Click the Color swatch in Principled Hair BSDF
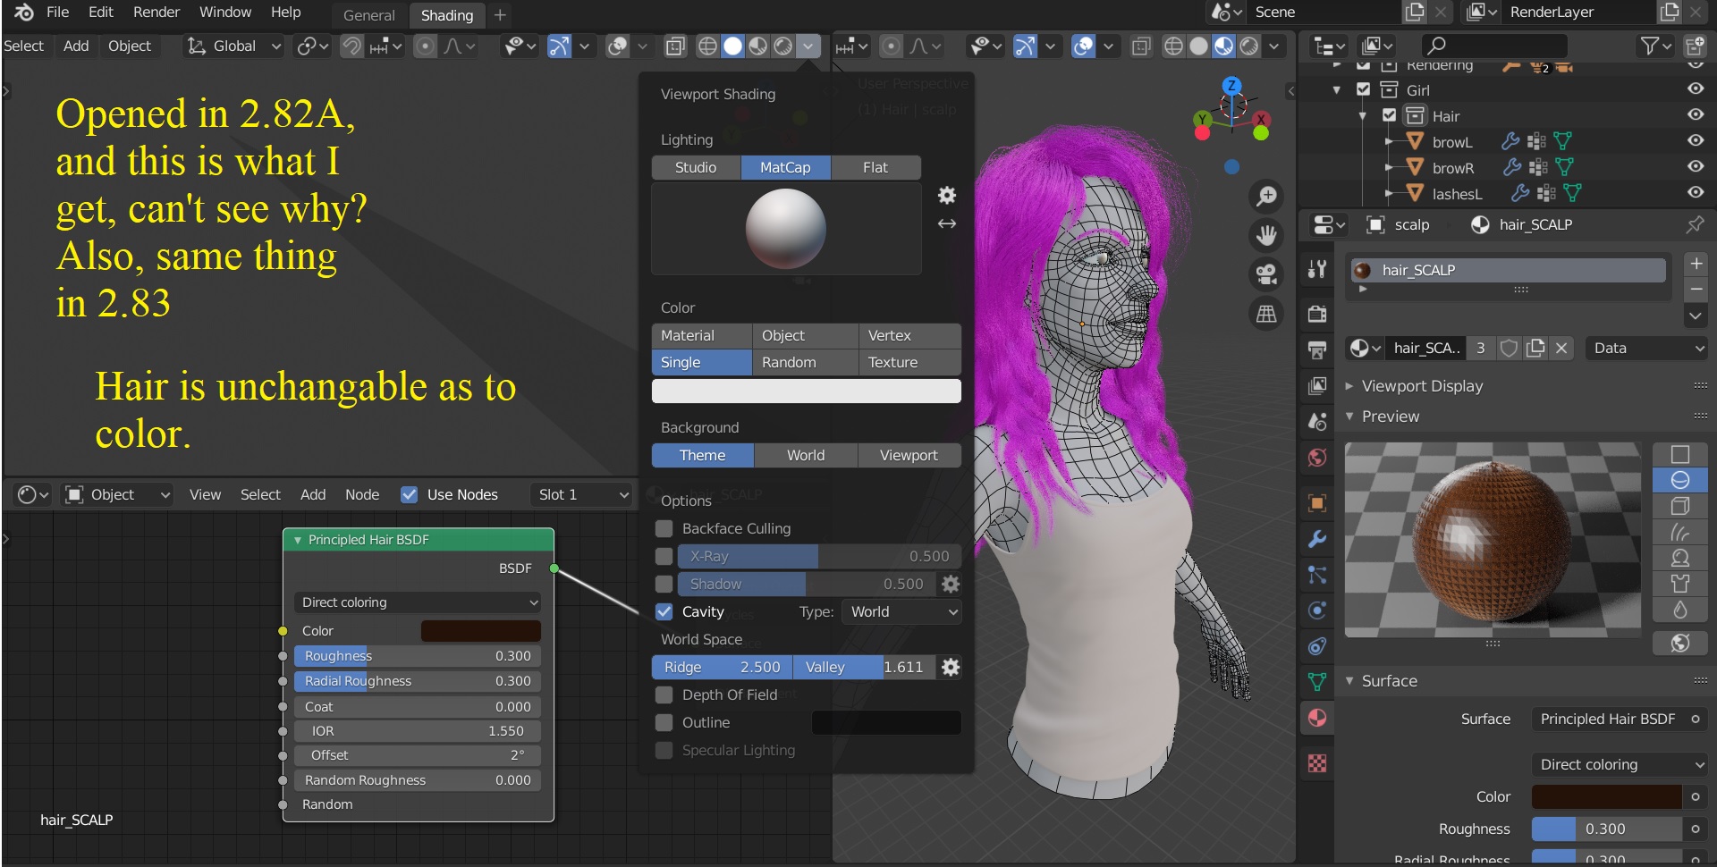This screenshot has width=1717, height=867. 479,630
